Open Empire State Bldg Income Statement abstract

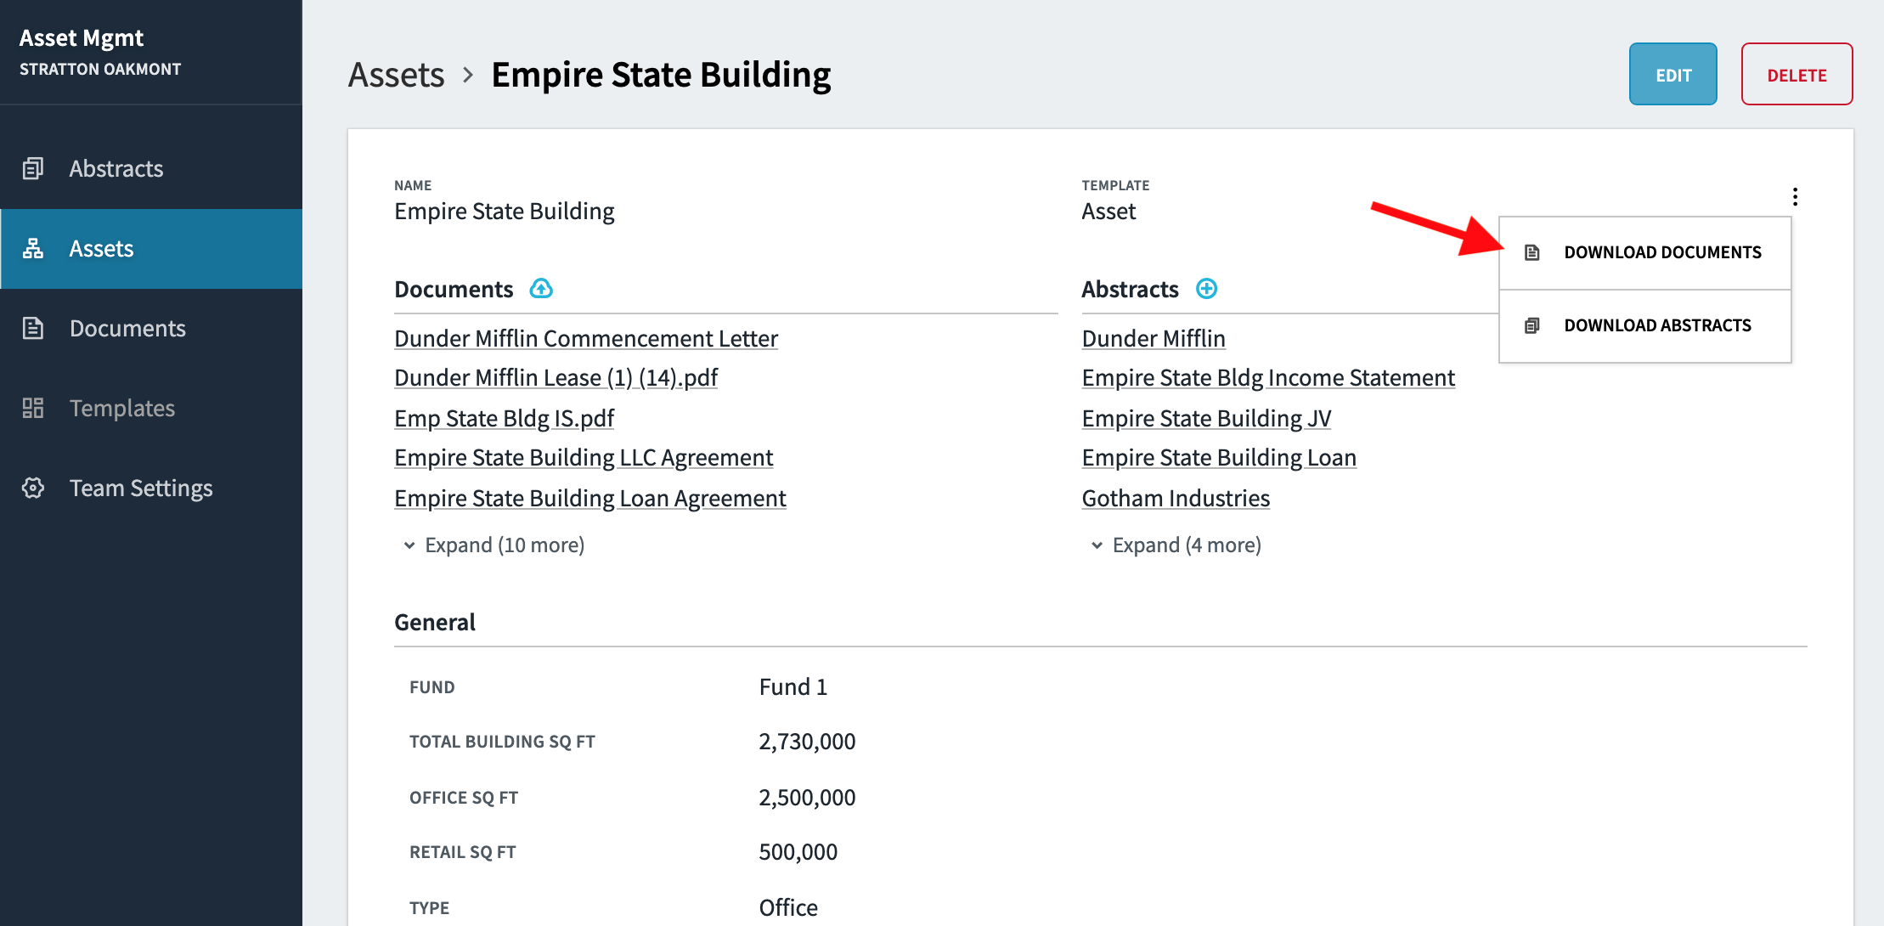(x=1268, y=377)
